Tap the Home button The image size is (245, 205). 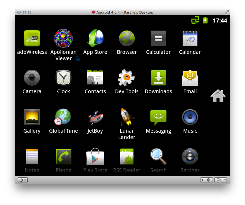[218, 96]
